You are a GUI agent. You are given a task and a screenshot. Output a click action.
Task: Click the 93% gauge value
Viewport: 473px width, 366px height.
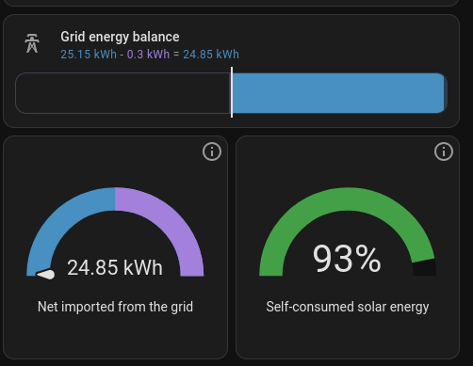tap(347, 259)
